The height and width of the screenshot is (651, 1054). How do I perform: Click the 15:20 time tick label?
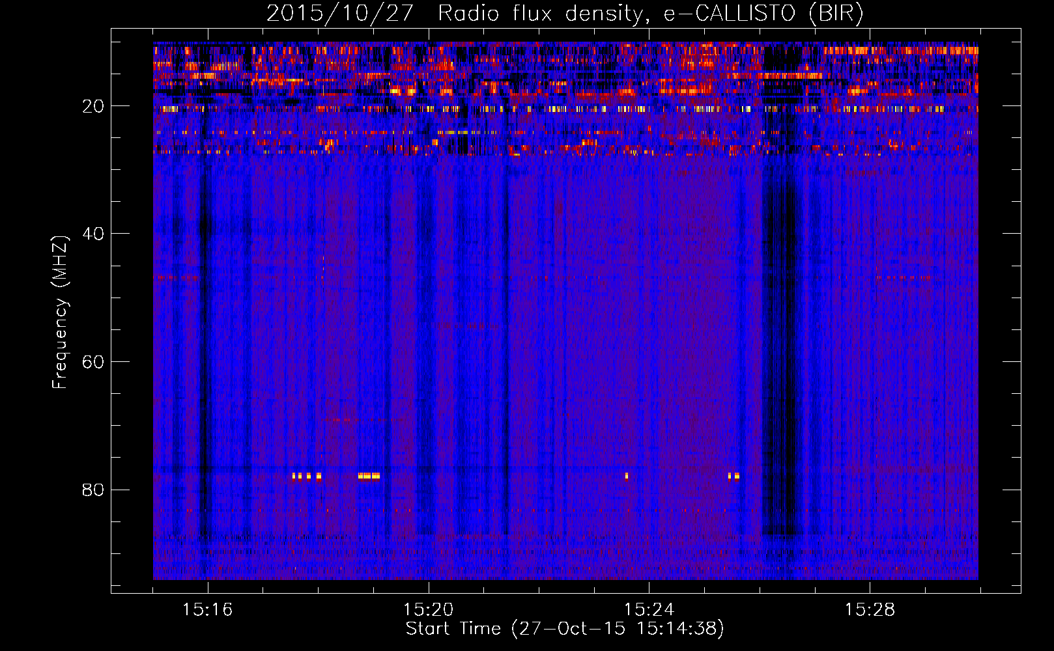[429, 610]
